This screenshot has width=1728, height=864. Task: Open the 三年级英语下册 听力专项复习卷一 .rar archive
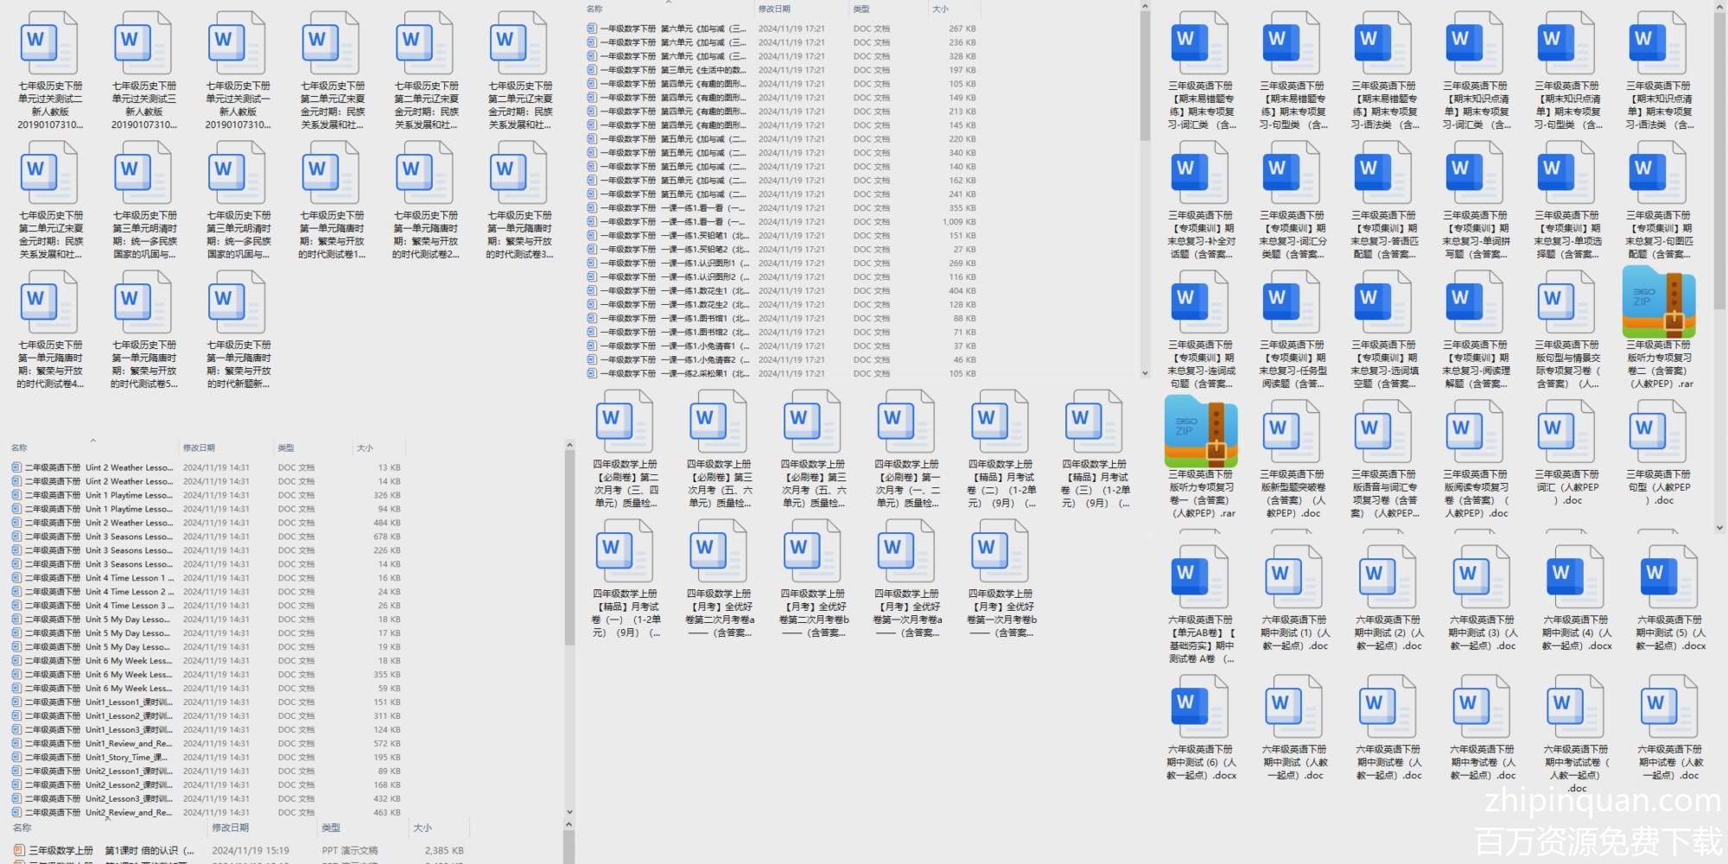point(1201,432)
